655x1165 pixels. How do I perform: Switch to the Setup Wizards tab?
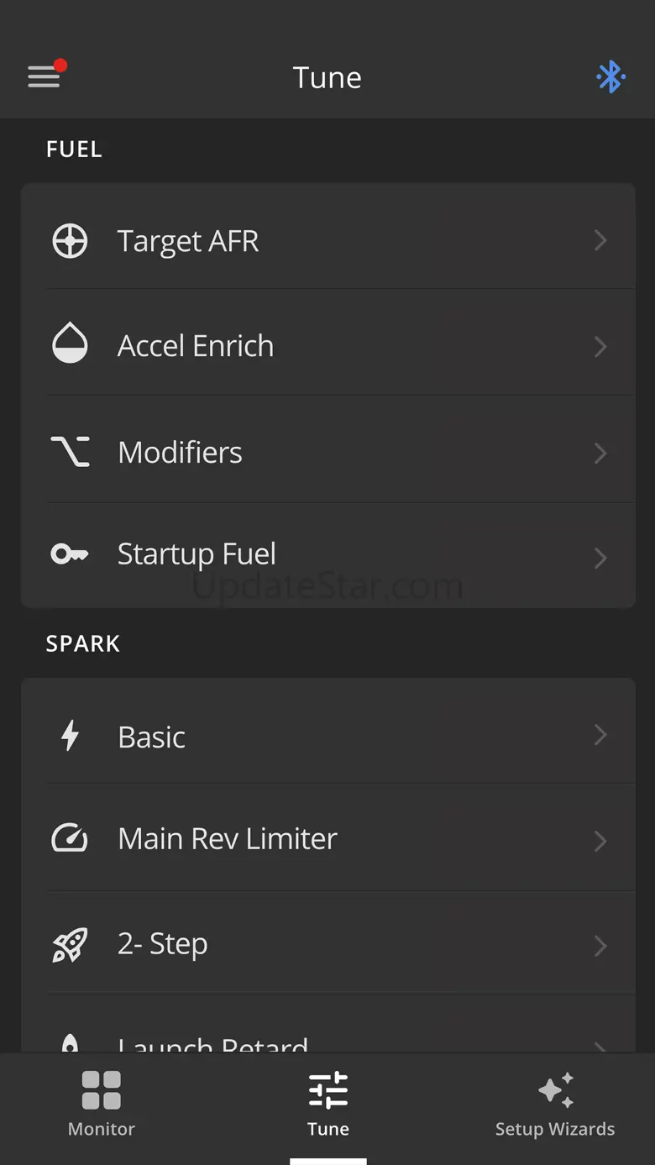click(x=555, y=1105)
